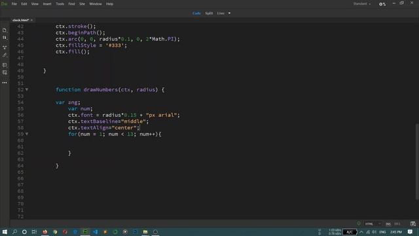Click the Apply Comment sidebar icon
This screenshot has height=236, width=419.
pos(5,65)
